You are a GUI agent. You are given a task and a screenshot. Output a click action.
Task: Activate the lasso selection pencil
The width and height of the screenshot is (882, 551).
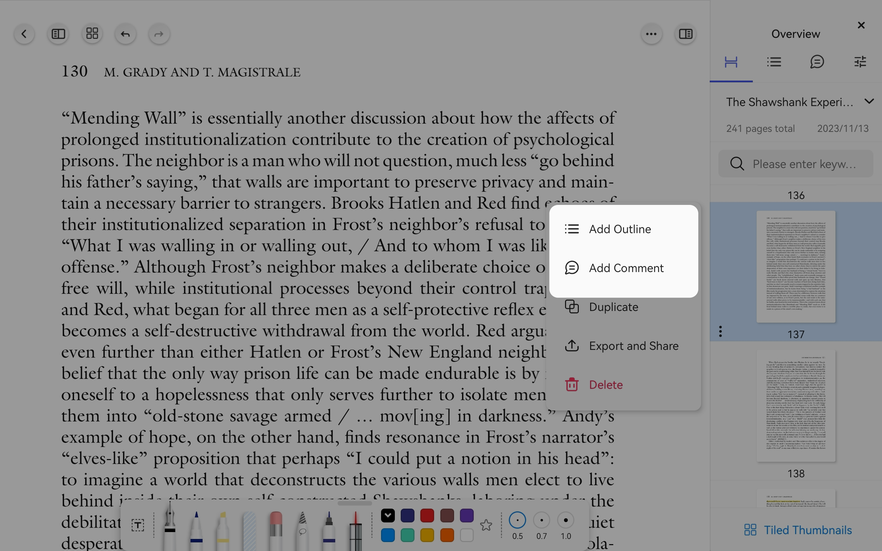tap(302, 528)
